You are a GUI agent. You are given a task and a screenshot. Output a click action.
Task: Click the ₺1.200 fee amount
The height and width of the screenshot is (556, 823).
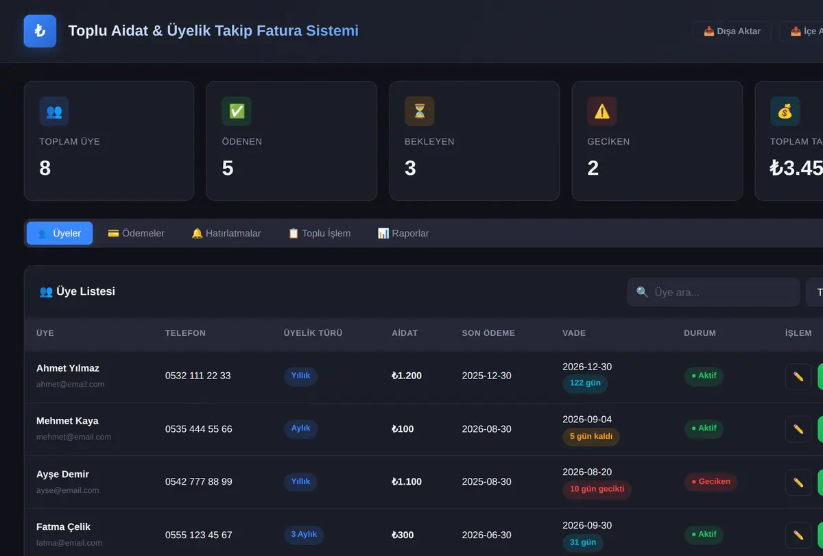(407, 376)
